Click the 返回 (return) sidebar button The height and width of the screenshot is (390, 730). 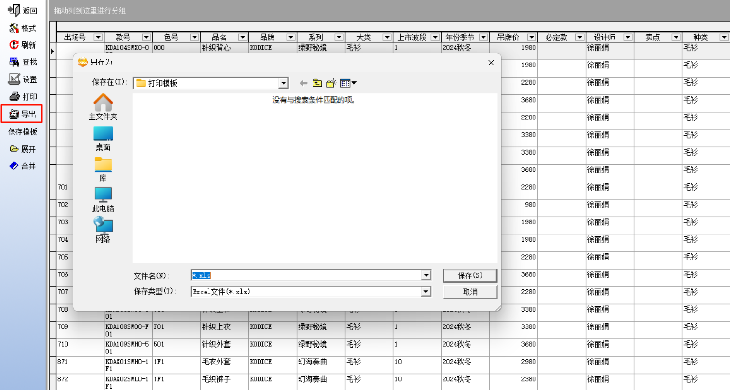pos(23,11)
